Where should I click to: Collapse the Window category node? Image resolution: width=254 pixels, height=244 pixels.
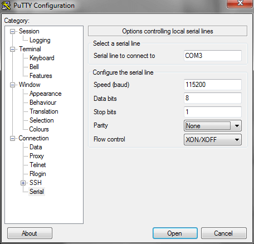click(x=12, y=85)
